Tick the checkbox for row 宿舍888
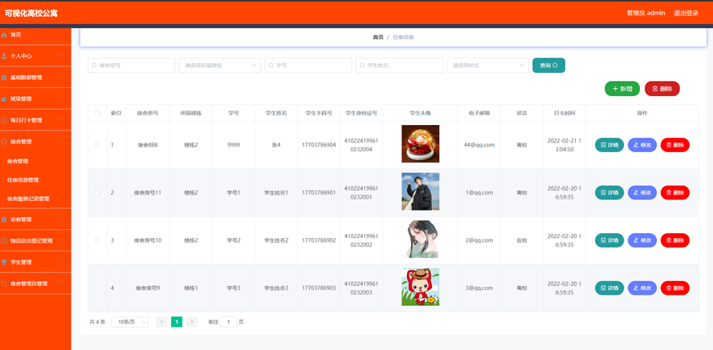Screen dimensions: 713x350 [96, 145]
